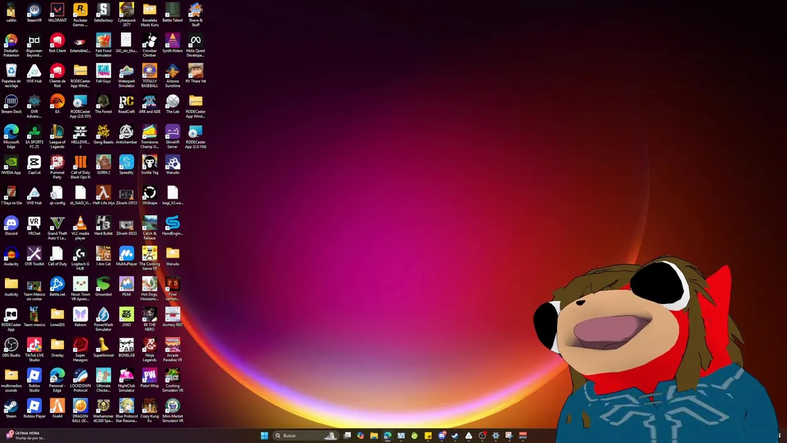This screenshot has width=787, height=443.
Task: Open the Discord desktop shortcut
Action: pyautogui.click(x=11, y=226)
